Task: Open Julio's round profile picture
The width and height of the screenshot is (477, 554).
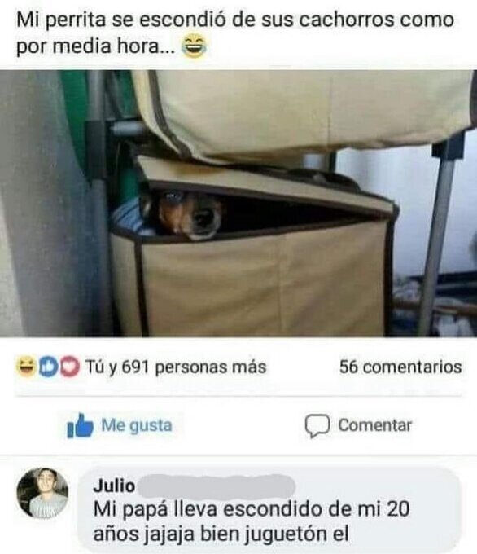Action: [x=42, y=493]
